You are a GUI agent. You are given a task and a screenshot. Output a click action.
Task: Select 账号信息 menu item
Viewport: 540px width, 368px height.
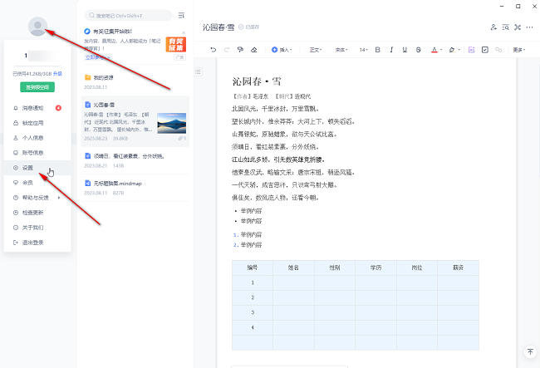(37, 153)
